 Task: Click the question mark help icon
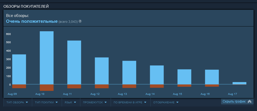pos(80,21)
